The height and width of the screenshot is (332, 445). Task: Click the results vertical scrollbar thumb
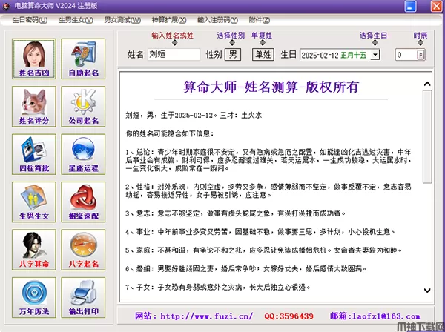[427, 136]
